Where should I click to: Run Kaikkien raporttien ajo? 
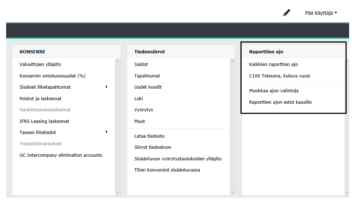273,65
